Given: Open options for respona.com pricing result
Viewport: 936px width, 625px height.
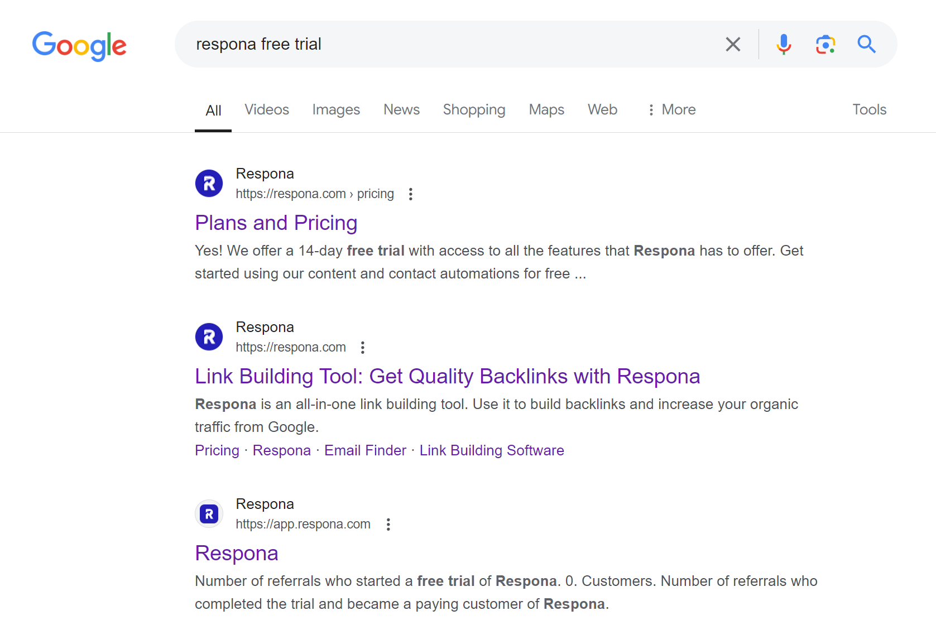Looking at the screenshot, I should (x=411, y=194).
